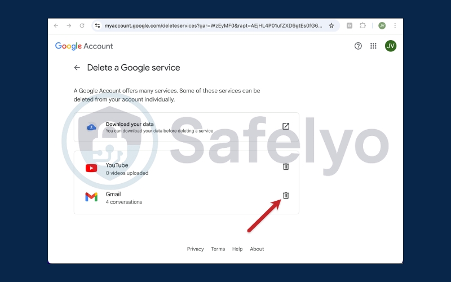Open the About footer link
The height and width of the screenshot is (282, 451).
257,249
